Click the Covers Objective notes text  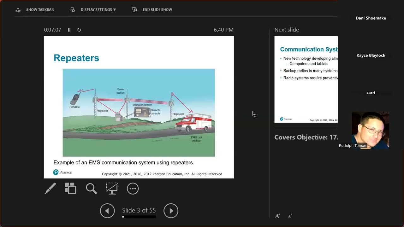coord(306,137)
